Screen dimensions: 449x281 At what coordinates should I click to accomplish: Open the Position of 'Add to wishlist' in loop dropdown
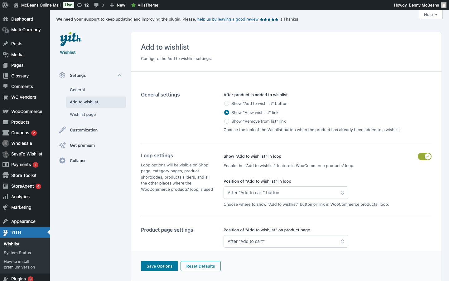pos(285,193)
